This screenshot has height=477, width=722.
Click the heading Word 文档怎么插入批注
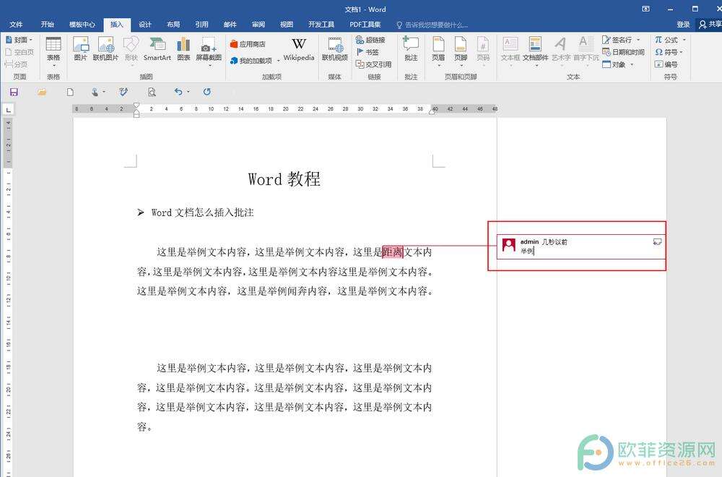click(x=202, y=212)
